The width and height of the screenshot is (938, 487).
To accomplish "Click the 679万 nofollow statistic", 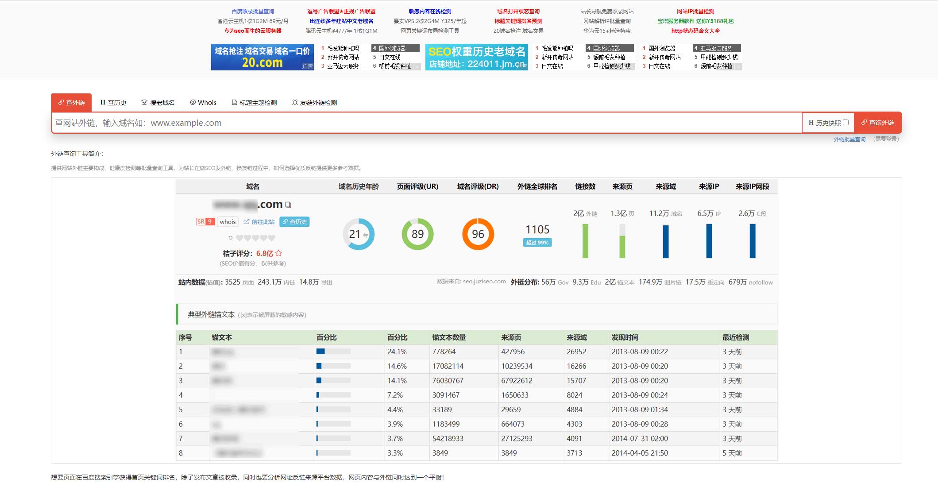I will click(x=750, y=282).
